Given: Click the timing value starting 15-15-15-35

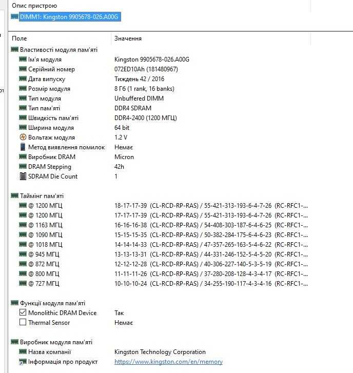Looking at the screenshot, I should tap(211, 235).
